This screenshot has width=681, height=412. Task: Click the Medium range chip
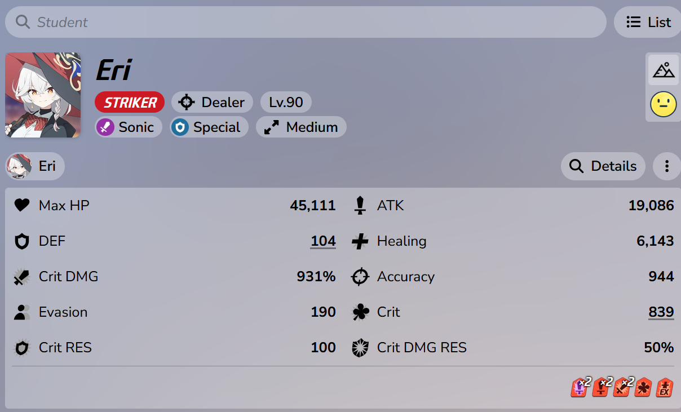point(301,127)
